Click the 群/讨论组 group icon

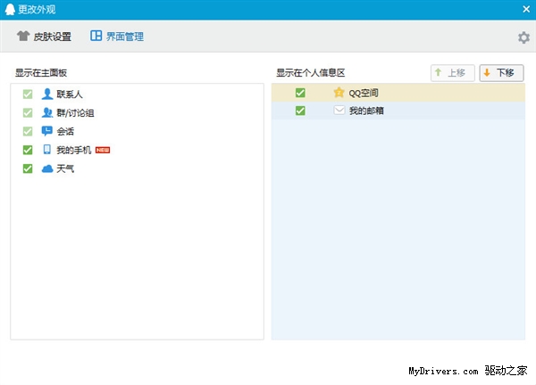pos(47,112)
